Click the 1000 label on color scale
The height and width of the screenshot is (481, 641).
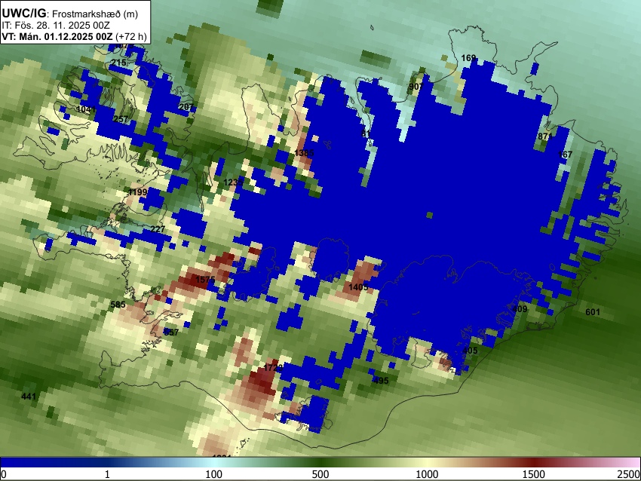(427, 474)
